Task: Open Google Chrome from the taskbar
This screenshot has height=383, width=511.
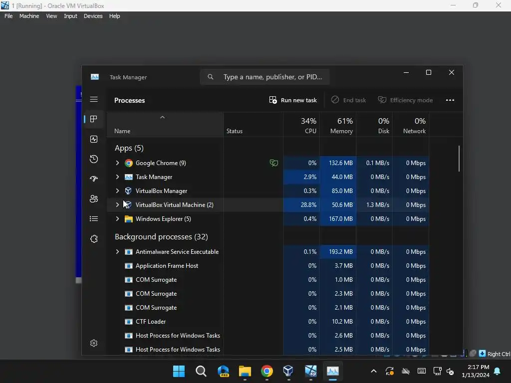Action: 267,371
